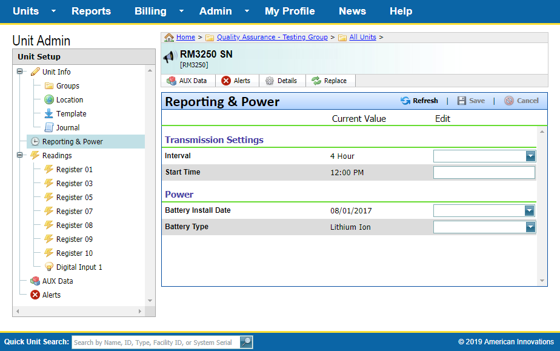Open the Interval dropdown list
Viewport: 560px width, 351px height.
tap(530, 156)
